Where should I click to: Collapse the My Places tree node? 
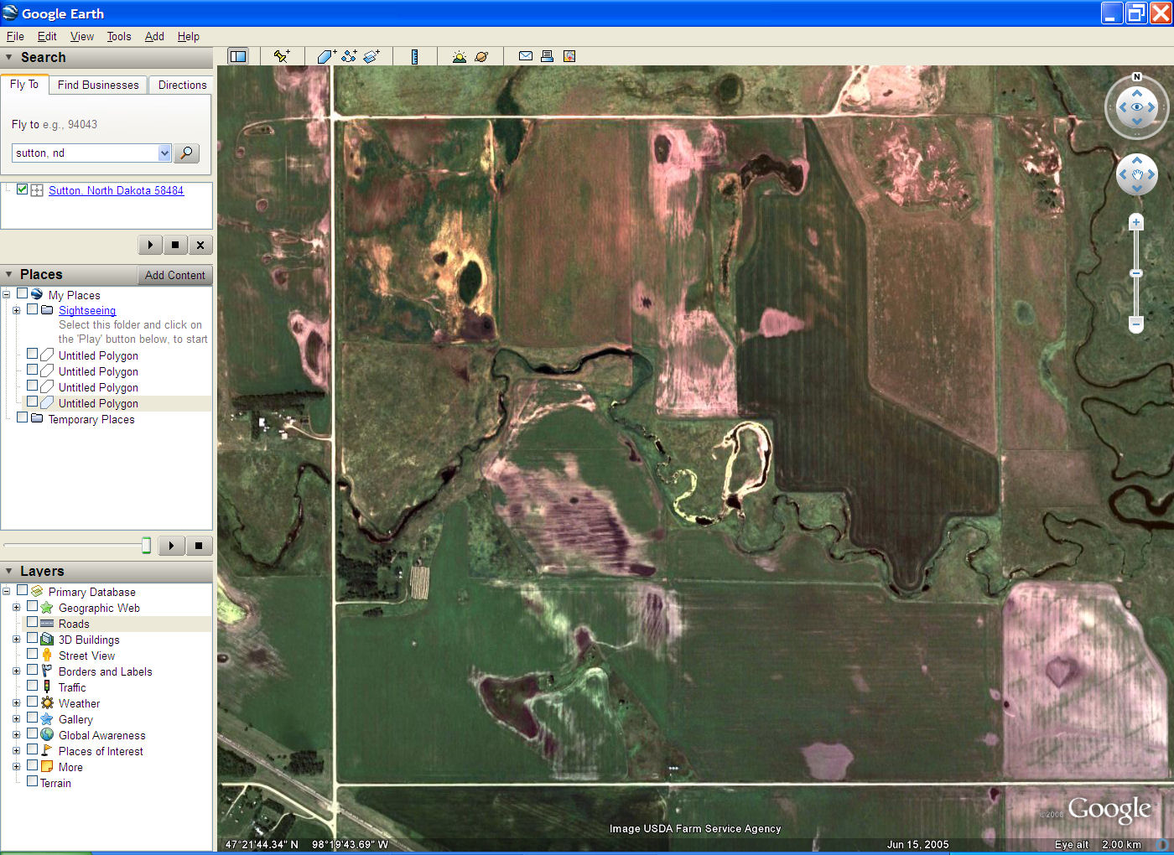tap(6, 294)
